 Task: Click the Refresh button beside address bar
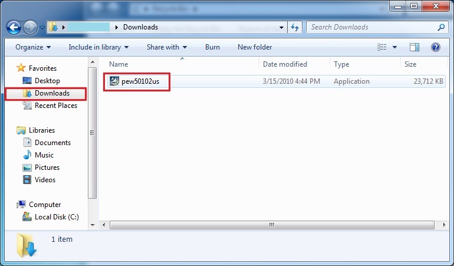pyautogui.click(x=296, y=27)
